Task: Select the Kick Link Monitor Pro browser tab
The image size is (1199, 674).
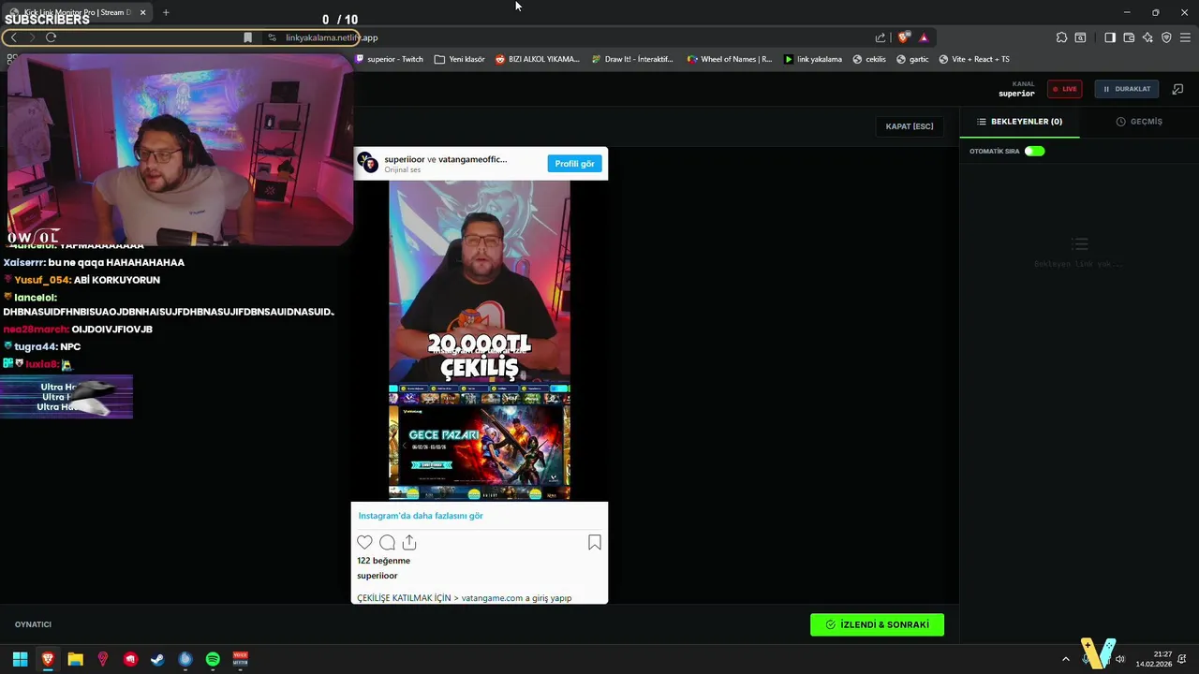Action: (x=77, y=12)
